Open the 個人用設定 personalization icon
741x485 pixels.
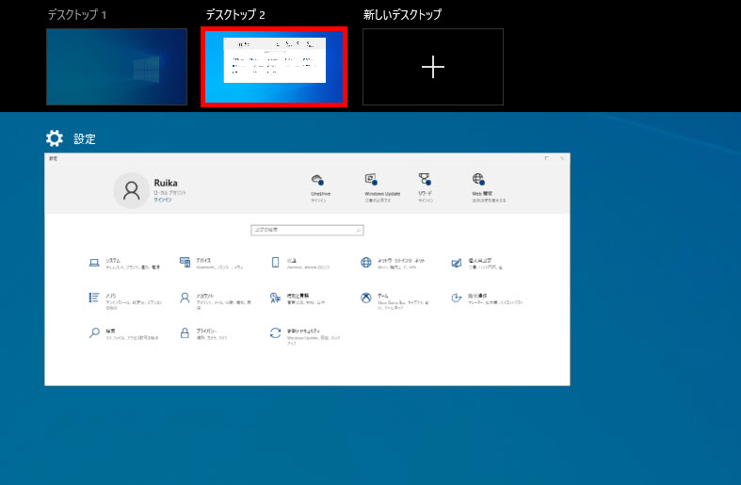tap(457, 263)
